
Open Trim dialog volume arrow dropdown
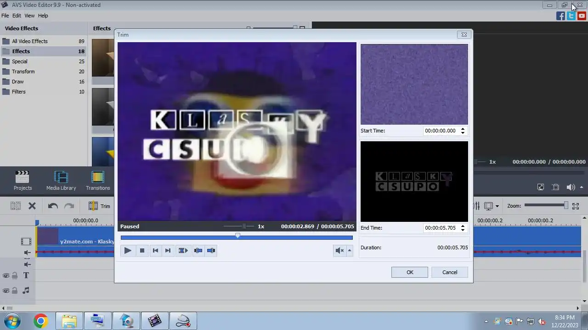pos(350,251)
